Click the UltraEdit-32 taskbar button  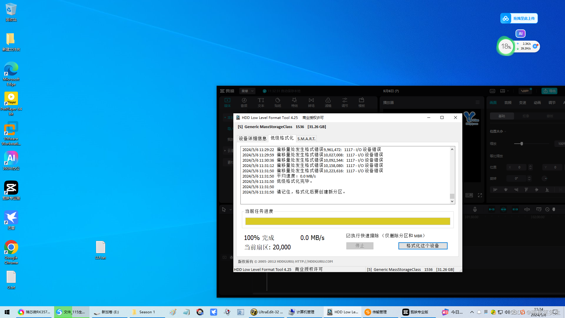coord(267,312)
